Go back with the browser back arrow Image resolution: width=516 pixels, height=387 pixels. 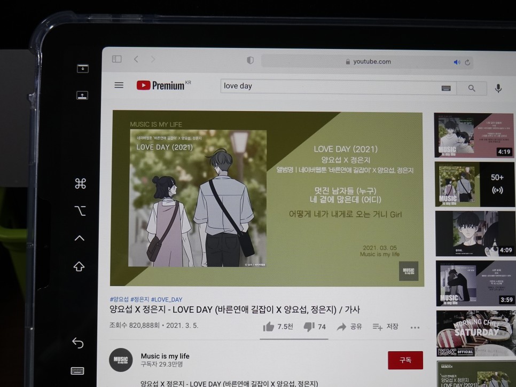(136, 59)
